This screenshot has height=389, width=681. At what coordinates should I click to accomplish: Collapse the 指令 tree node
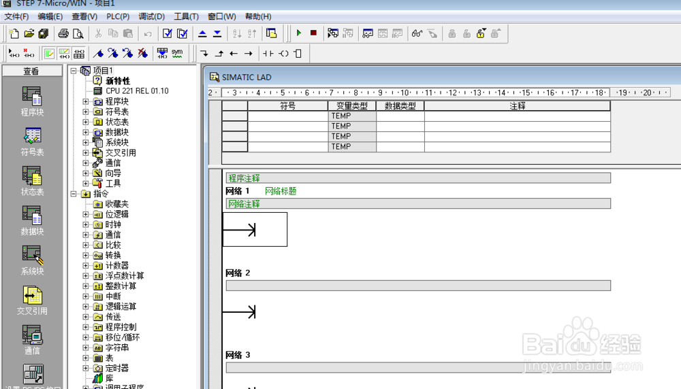pos(74,194)
